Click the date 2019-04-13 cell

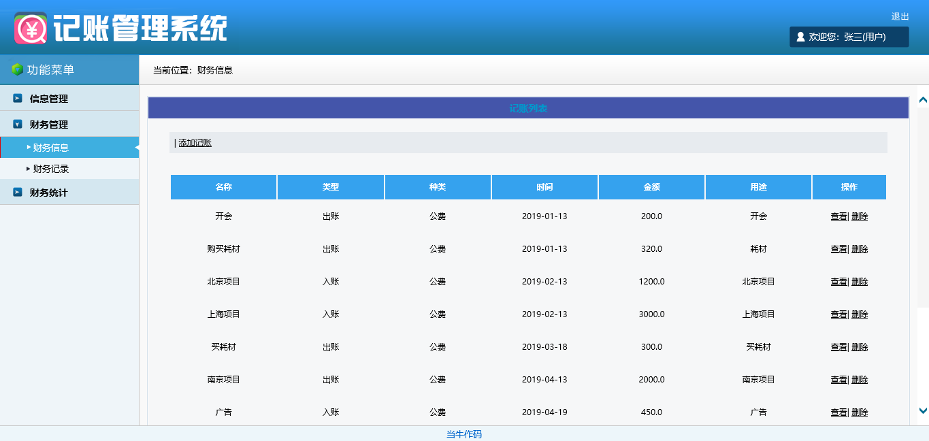[544, 380]
